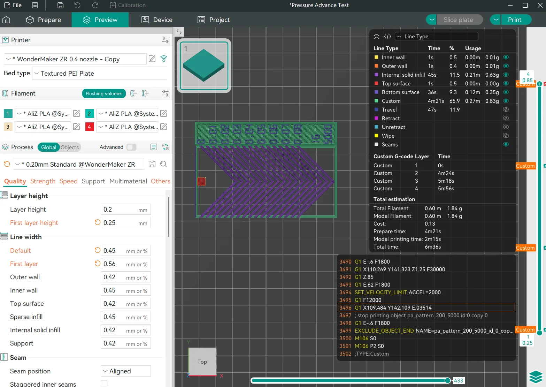
Task: Toggle Inner wall visibility
Action: point(506,57)
